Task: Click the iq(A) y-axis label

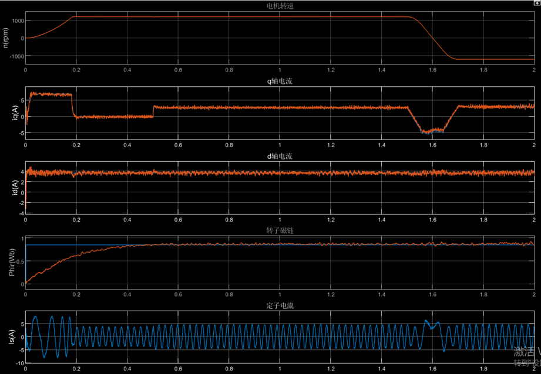Action: coord(14,113)
